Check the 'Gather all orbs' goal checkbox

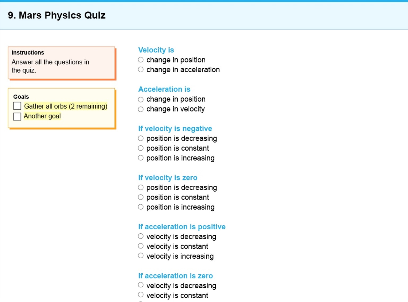[x=17, y=106]
